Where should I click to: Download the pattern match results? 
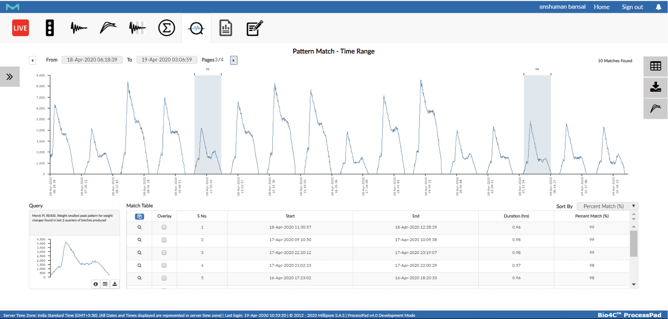pyautogui.click(x=655, y=87)
